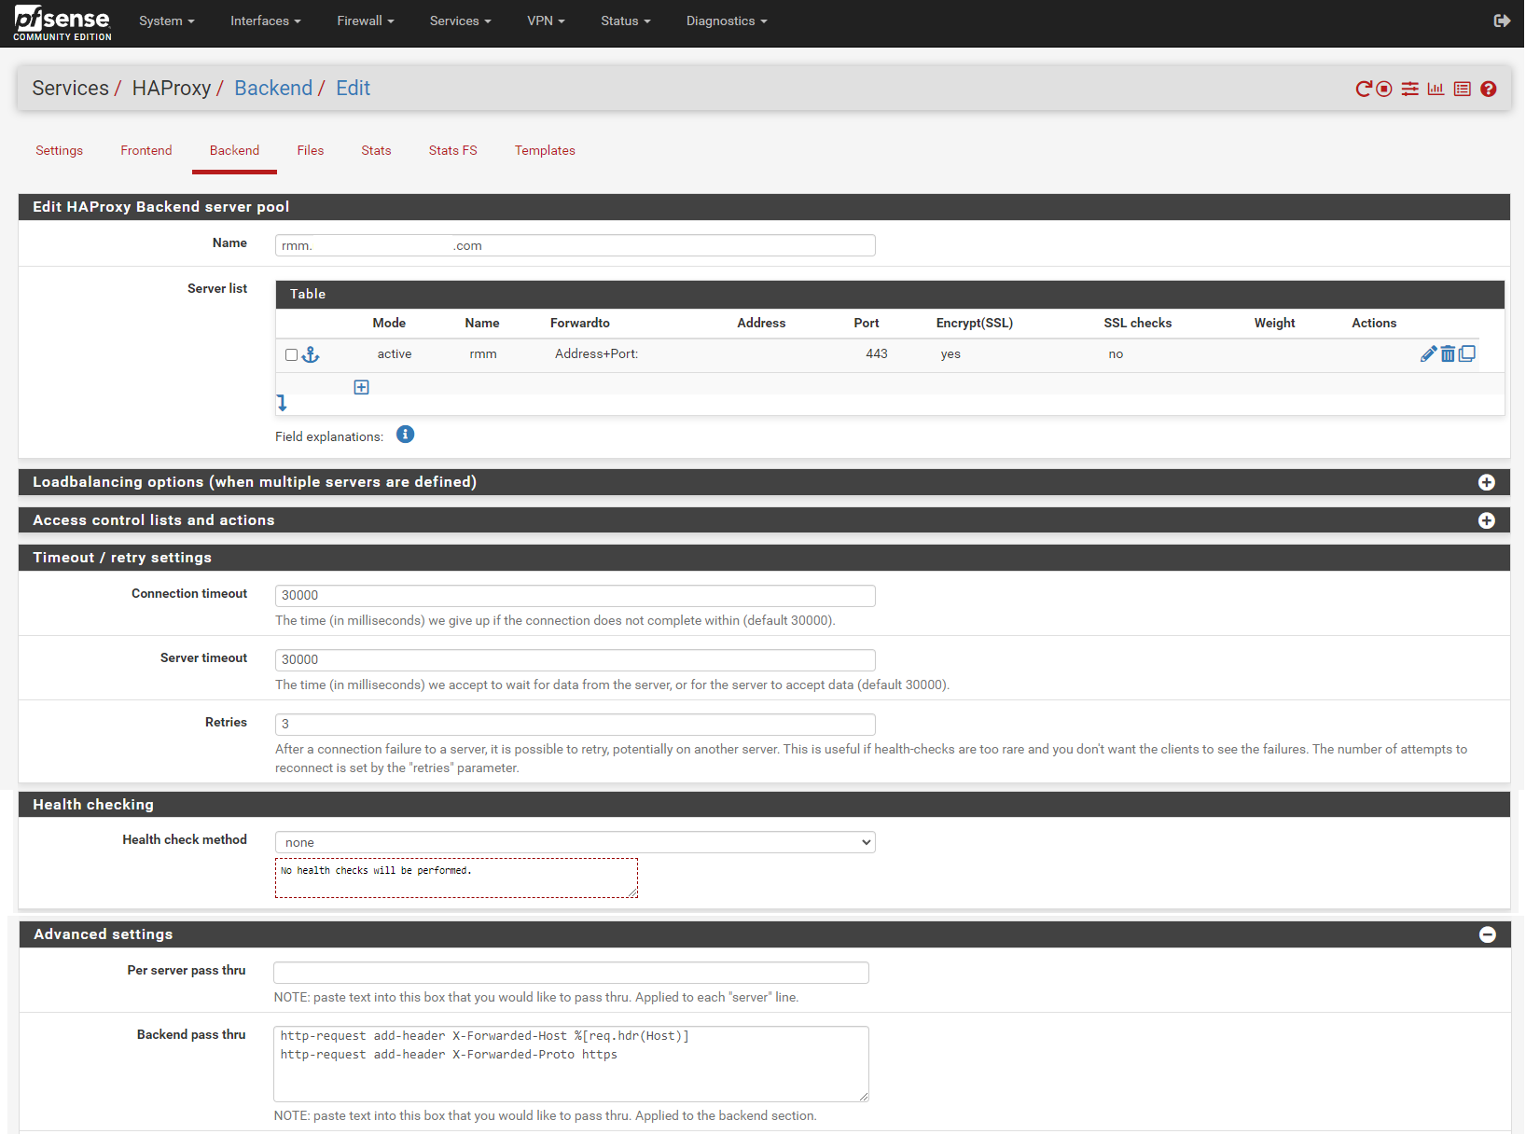Stop the HAProxy service icon

tap(1384, 89)
